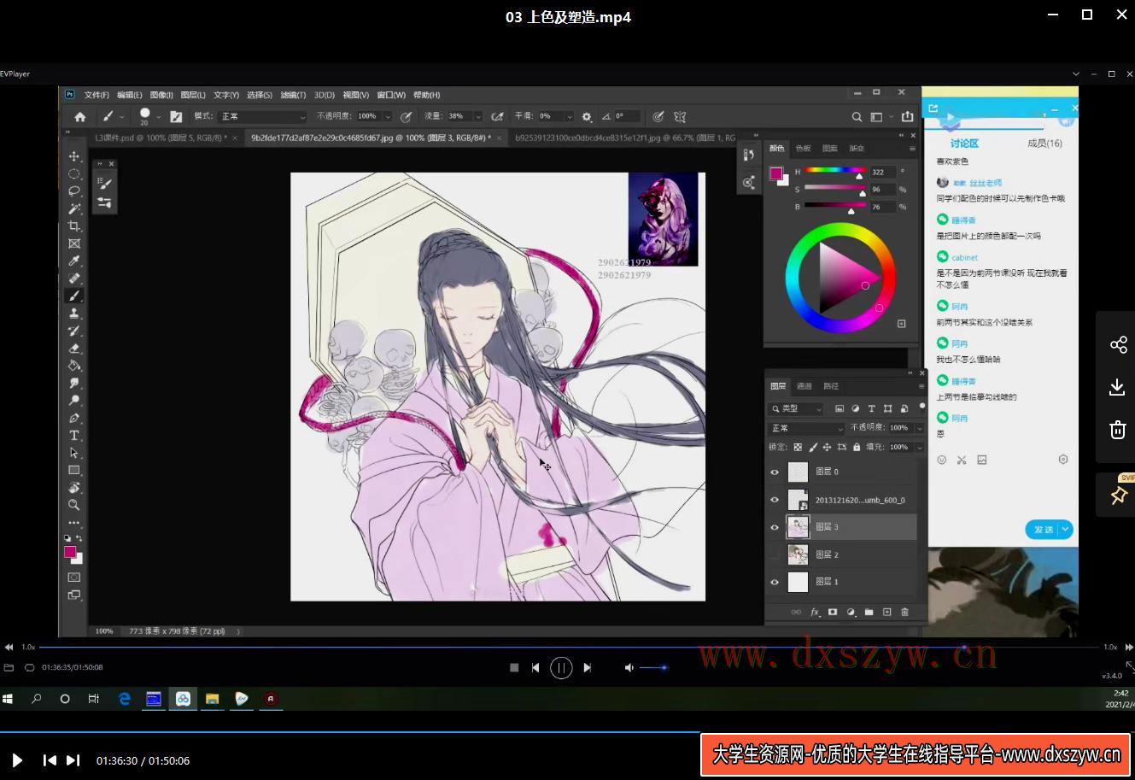The height and width of the screenshot is (780, 1135).
Task: Open the History panel icon
Action: [x=748, y=155]
